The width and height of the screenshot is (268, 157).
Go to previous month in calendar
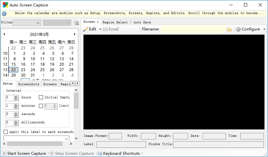click(4, 34)
